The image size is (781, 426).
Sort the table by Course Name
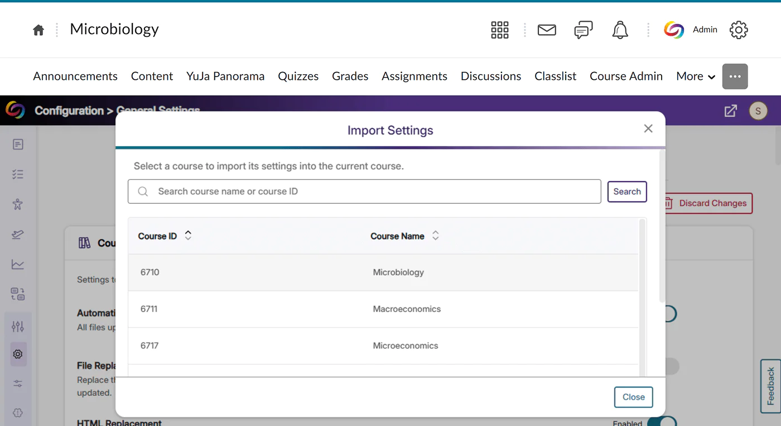coord(435,236)
